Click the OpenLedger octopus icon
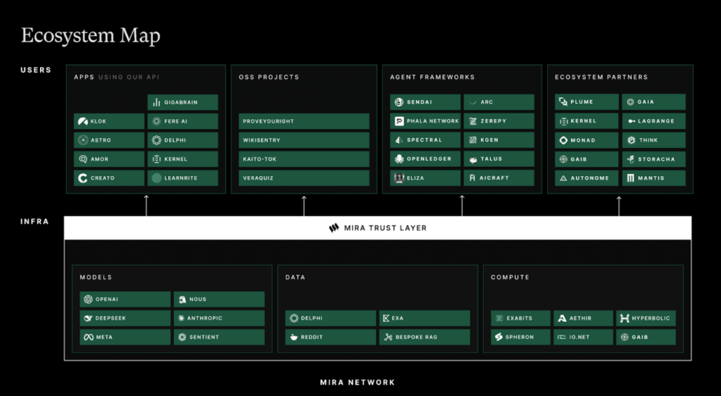 pos(399,159)
